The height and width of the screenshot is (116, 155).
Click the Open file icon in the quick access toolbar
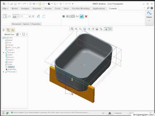tap(12, 4)
